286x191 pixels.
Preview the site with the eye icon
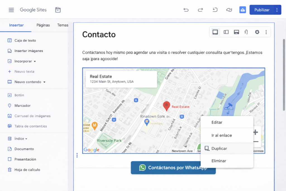point(229,10)
